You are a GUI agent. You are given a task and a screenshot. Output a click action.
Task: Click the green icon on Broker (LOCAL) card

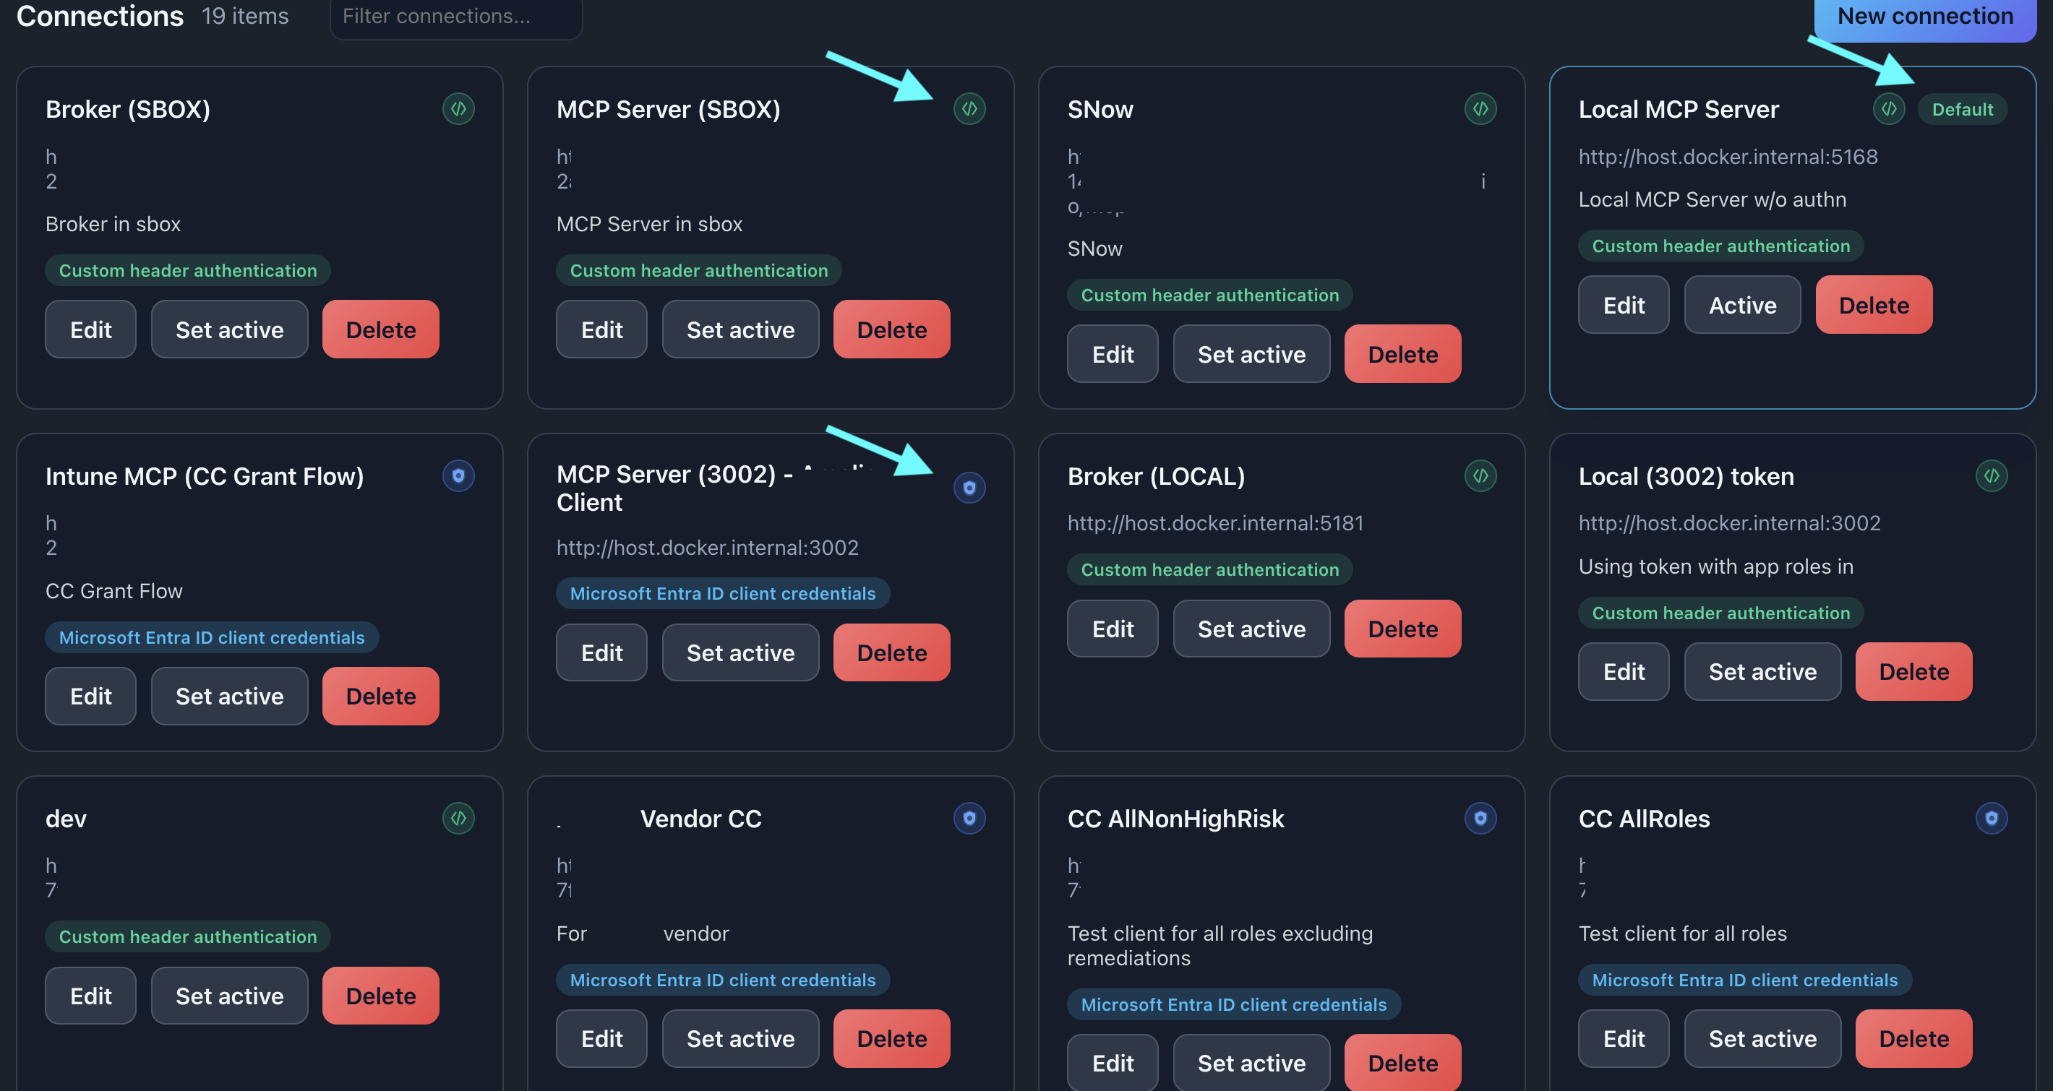point(1480,475)
